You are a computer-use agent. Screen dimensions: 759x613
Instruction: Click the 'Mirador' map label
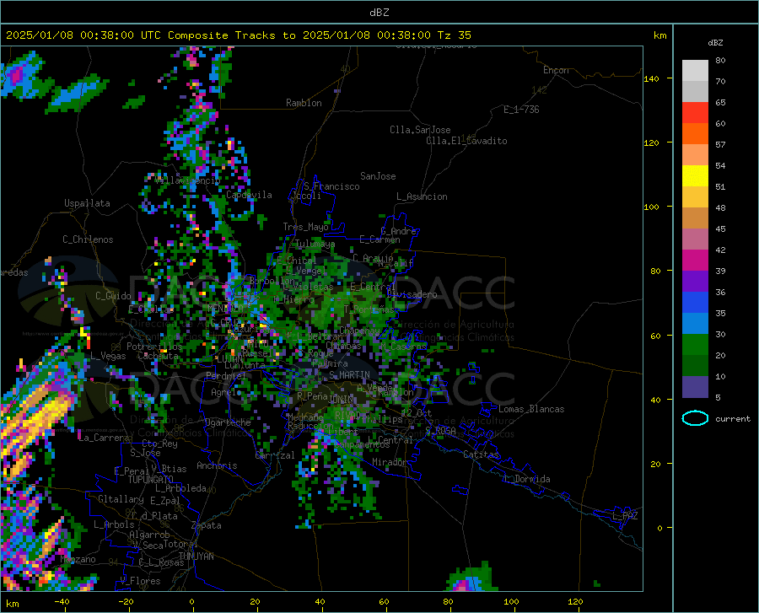390,462
